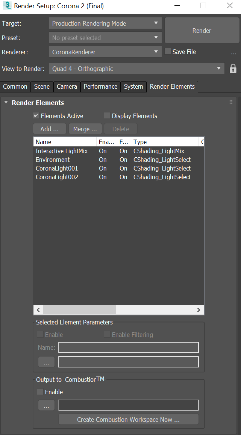Close the Render Setup window
241x435 pixels.
click(x=230, y=6)
